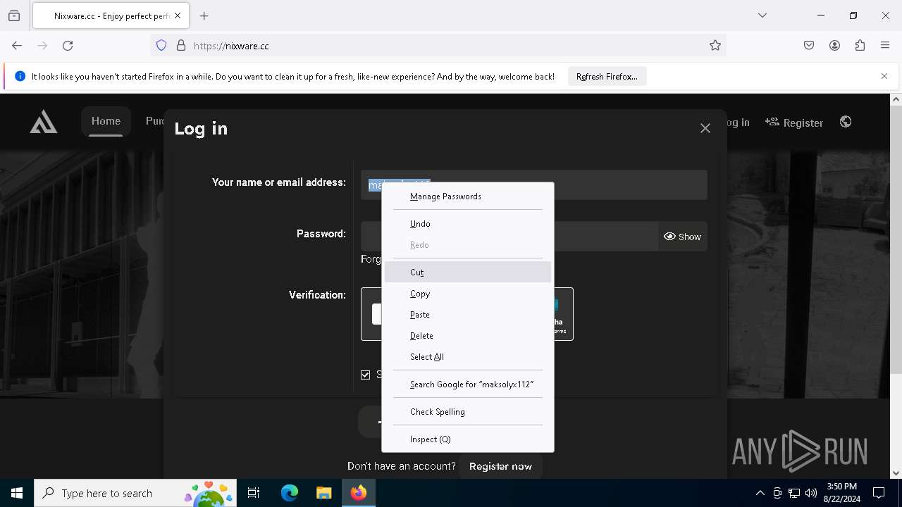Open the Extensions puzzle icon
This screenshot has width=902, height=507.
point(860,46)
